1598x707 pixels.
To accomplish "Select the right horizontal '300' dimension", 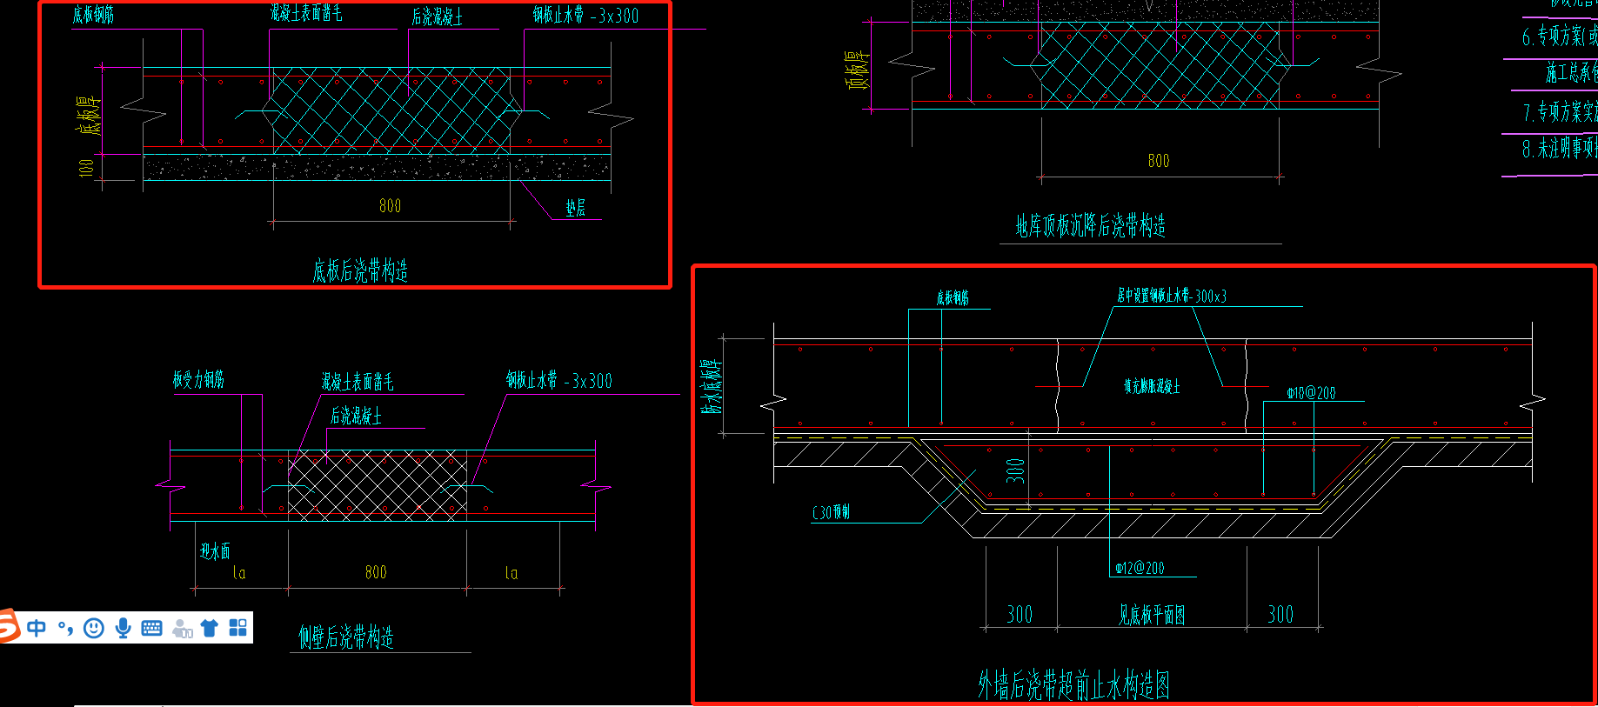I will 1280,615.
